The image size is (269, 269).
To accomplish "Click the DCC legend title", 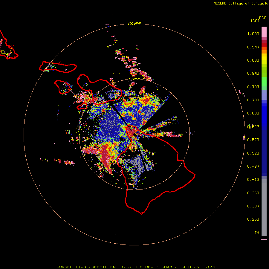I will pyautogui.click(x=262, y=18).
